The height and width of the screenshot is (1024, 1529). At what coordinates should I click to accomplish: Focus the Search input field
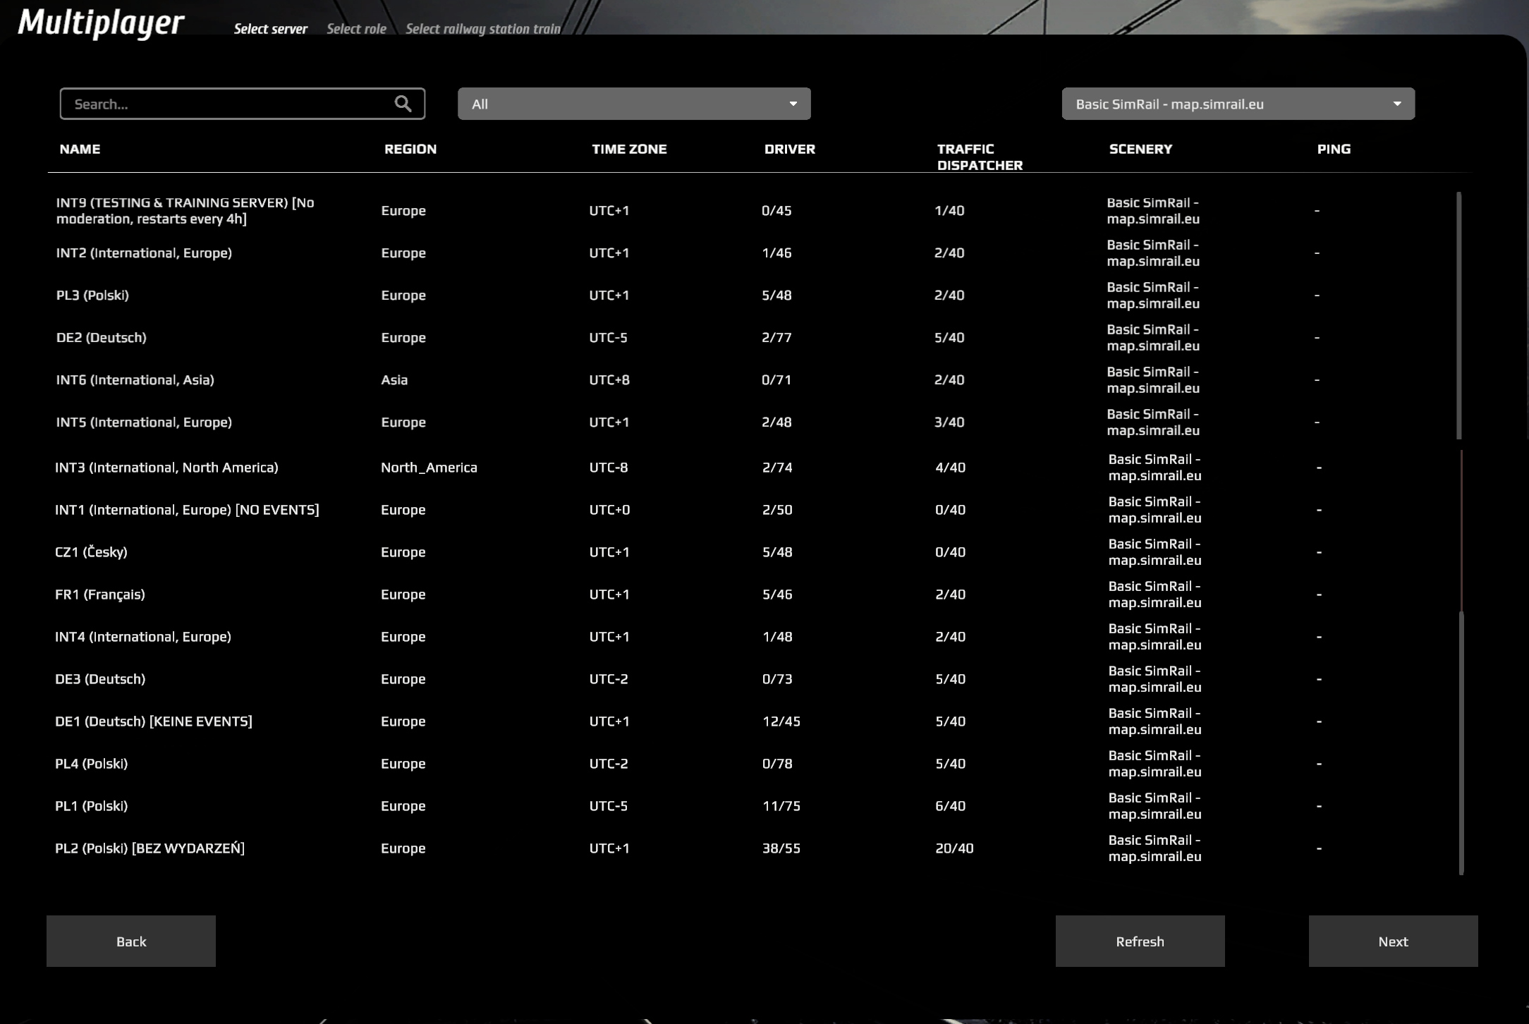(x=226, y=104)
